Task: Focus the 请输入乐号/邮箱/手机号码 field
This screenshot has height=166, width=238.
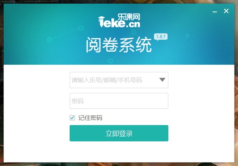Action: (x=119, y=80)
